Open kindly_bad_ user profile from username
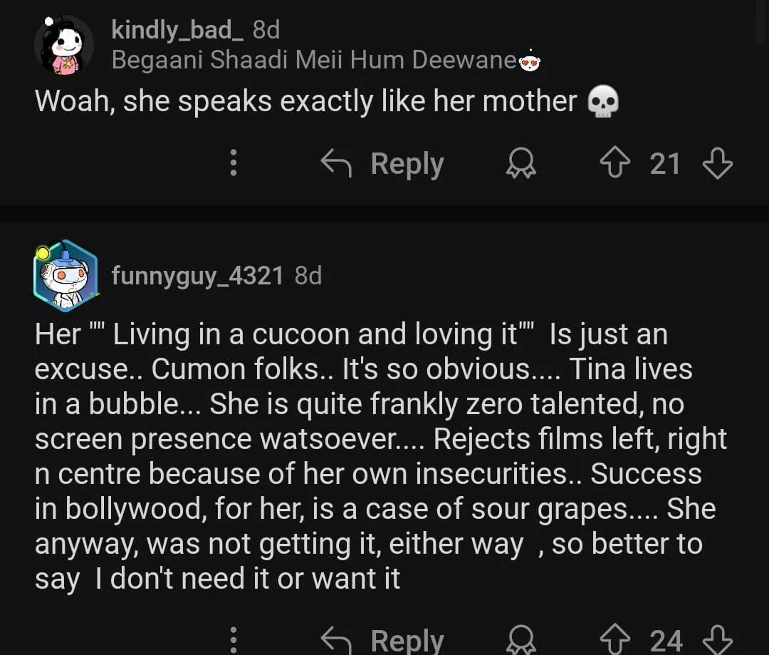The width and height of the screenshot is (769, 655). [177, 30]
